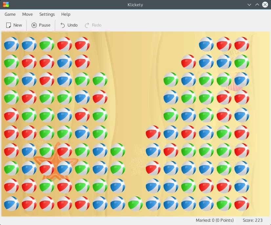Click "Marked: 0 (0 Points)" in the status bar
This screenshot has width=271, height=225.
pos(215,220)
